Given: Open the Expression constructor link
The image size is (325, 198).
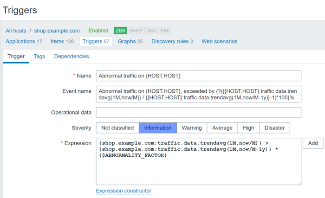Looking at the screenshot, I should pyautogui.click(x=123, y=191).
